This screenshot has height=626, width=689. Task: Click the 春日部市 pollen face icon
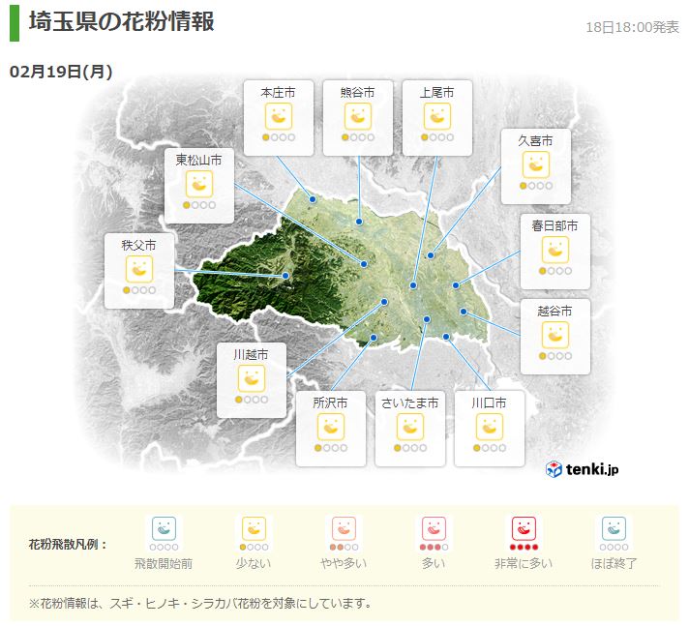[555, 250]
